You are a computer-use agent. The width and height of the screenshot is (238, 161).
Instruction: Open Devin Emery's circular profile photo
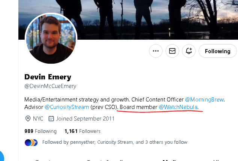[51, 38]
